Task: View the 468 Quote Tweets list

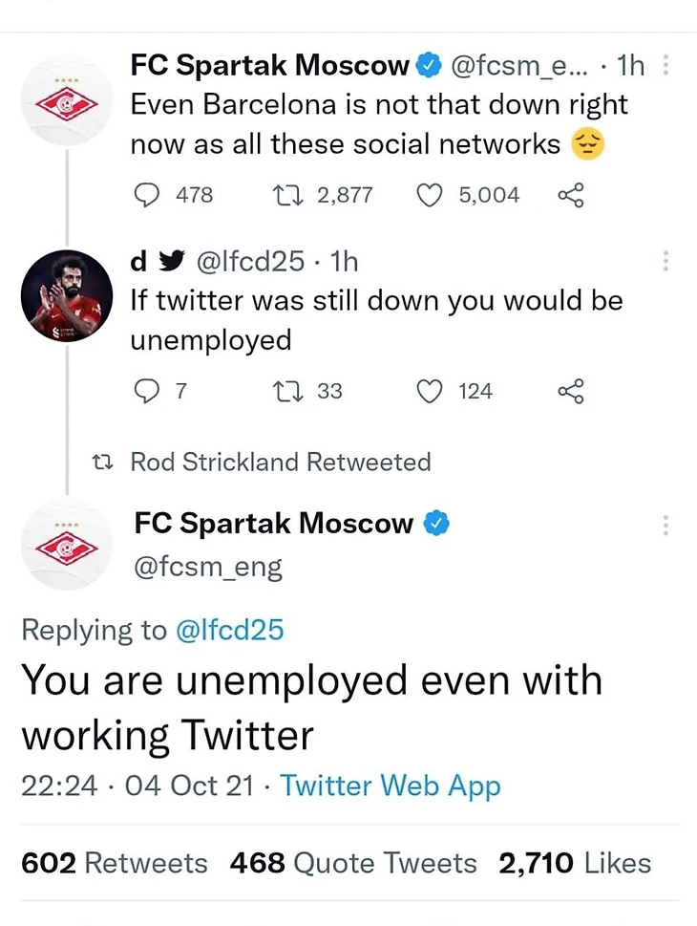Action: click(x=353, y=863)
